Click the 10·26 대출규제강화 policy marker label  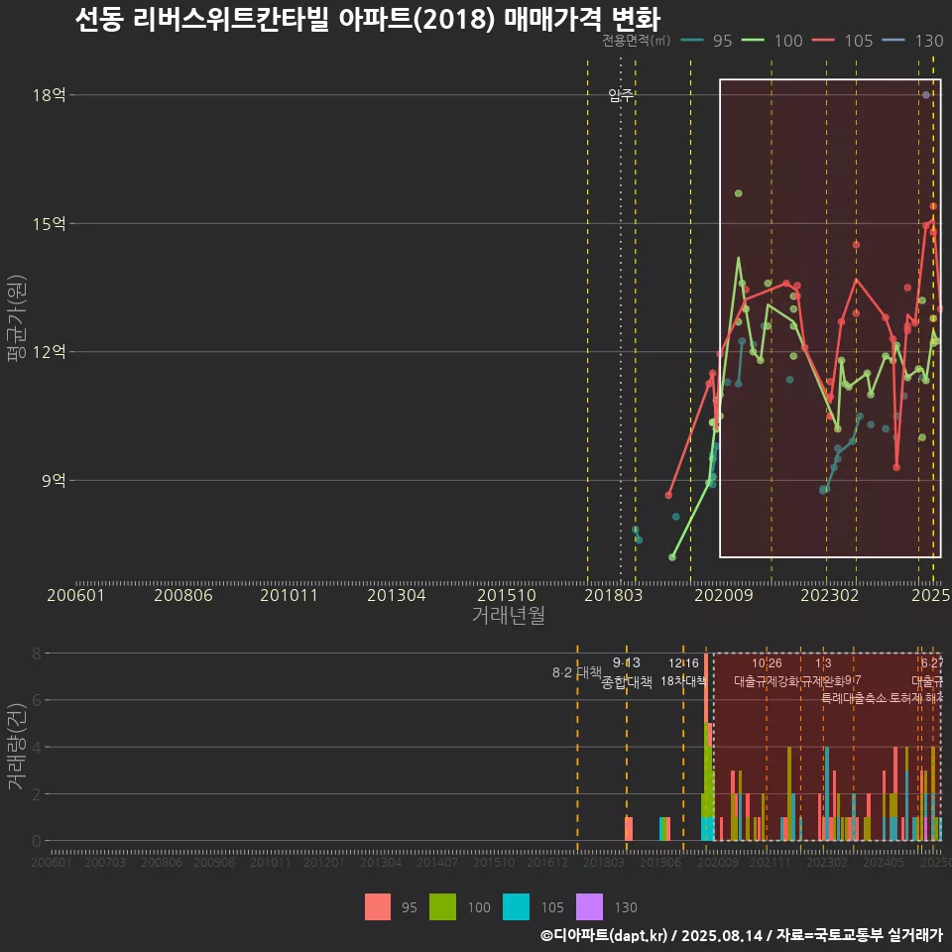[767, 672]
